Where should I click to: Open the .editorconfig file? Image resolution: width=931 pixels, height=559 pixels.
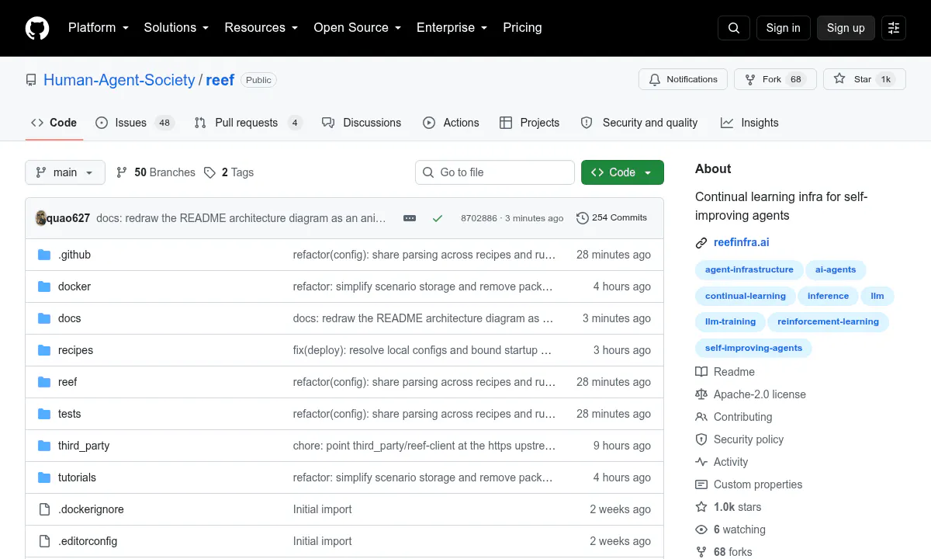88,541
